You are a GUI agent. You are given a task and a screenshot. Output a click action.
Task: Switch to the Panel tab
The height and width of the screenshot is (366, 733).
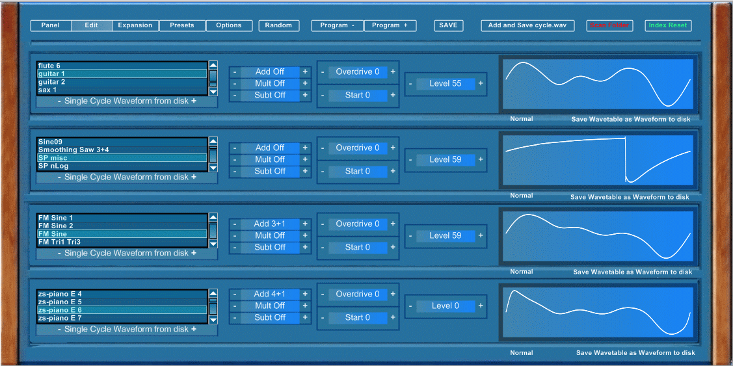[51, 26]
